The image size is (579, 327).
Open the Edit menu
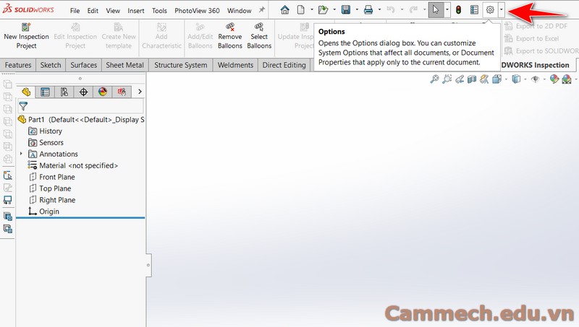click(93, 11)
